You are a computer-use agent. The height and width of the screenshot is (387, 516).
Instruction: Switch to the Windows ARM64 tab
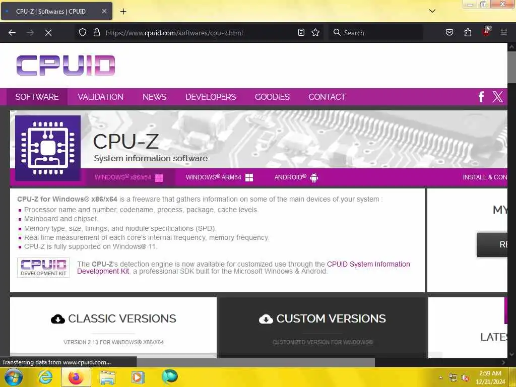[219, 178]
